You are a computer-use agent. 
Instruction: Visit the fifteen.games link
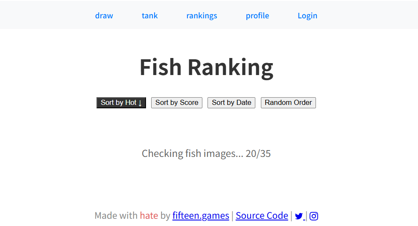tap(201, 215)
